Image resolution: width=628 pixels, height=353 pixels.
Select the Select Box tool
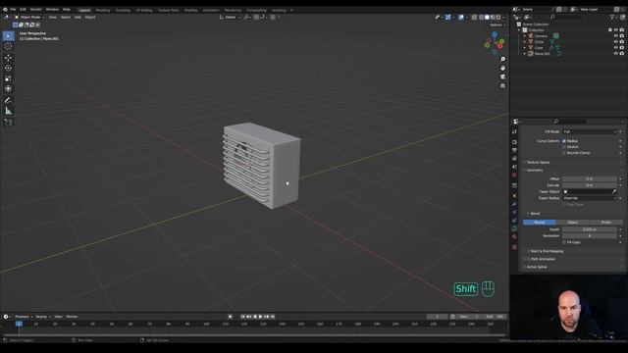coord(8,36)
